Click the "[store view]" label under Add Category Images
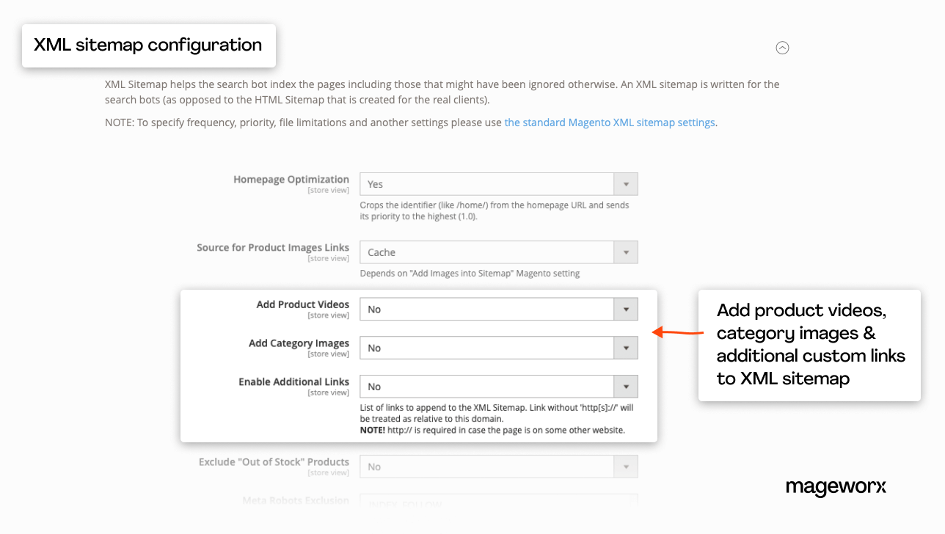 point(328,352)
